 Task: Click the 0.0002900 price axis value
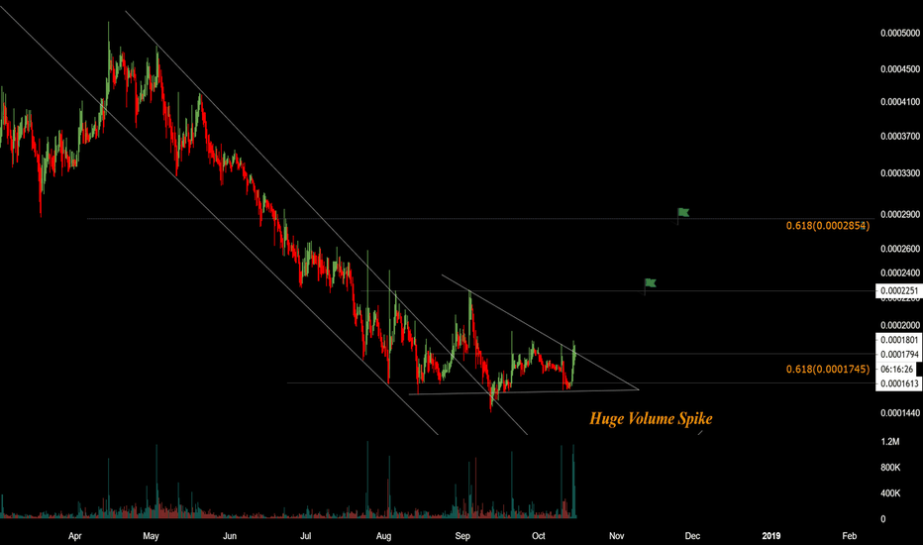[900, 214]
